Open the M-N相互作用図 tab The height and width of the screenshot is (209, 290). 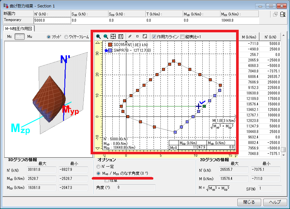[19, 28]
